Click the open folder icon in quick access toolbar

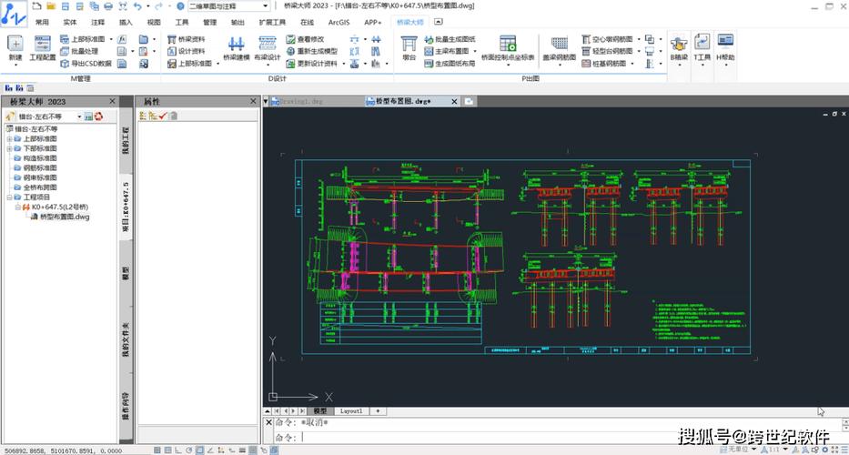point(51,6)
